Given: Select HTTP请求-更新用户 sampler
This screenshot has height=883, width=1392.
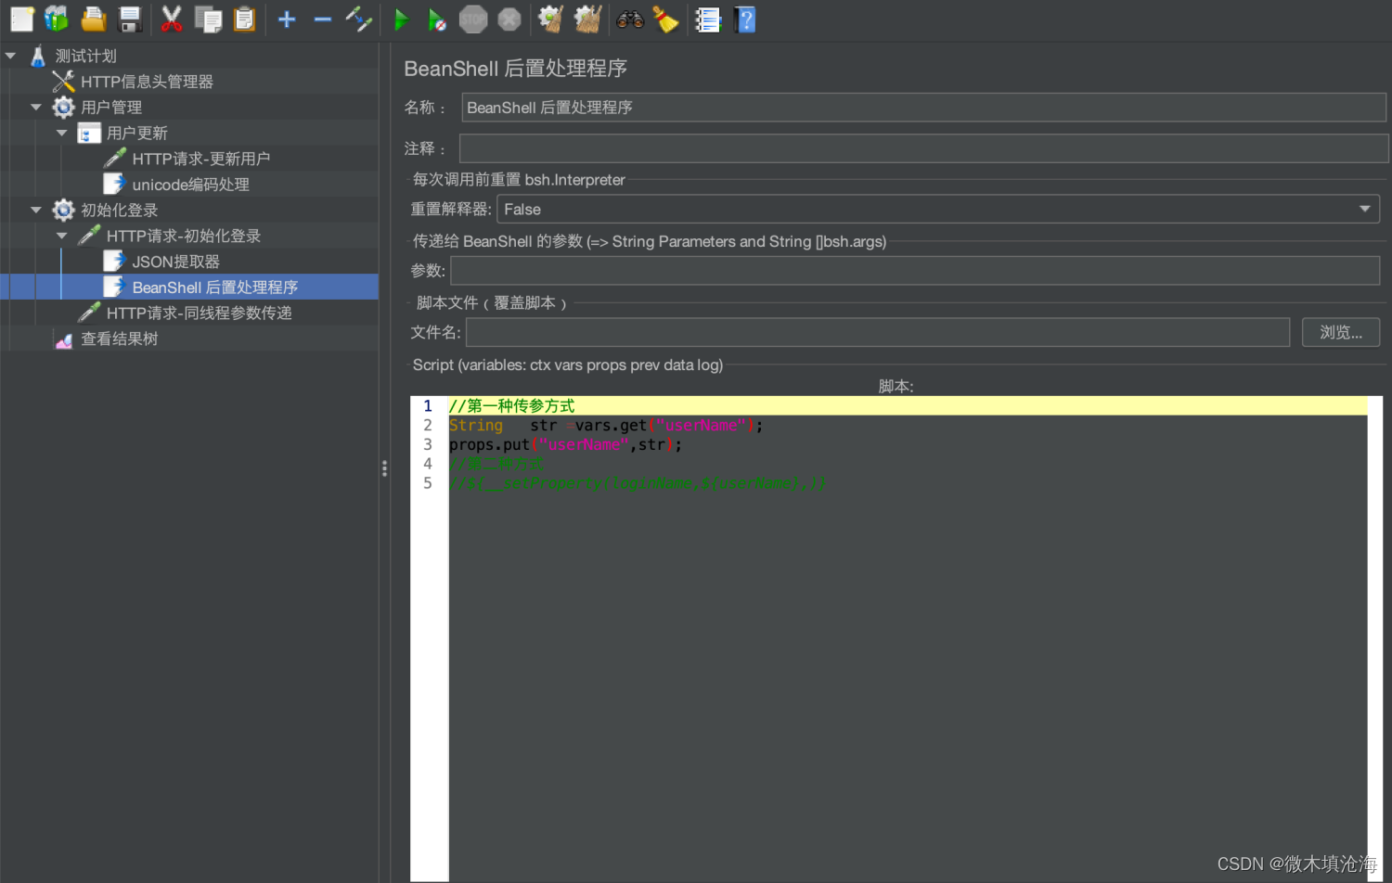Looking at the screenshot, I should 200,159.
